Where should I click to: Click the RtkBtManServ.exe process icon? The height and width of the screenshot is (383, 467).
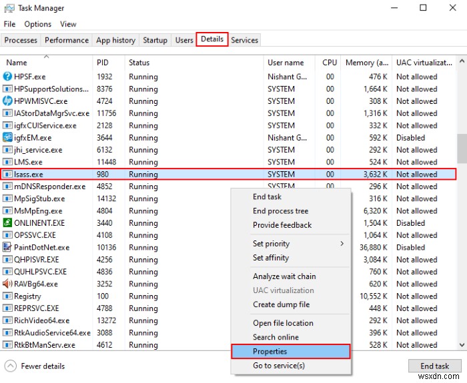click(x=7, y=344)
